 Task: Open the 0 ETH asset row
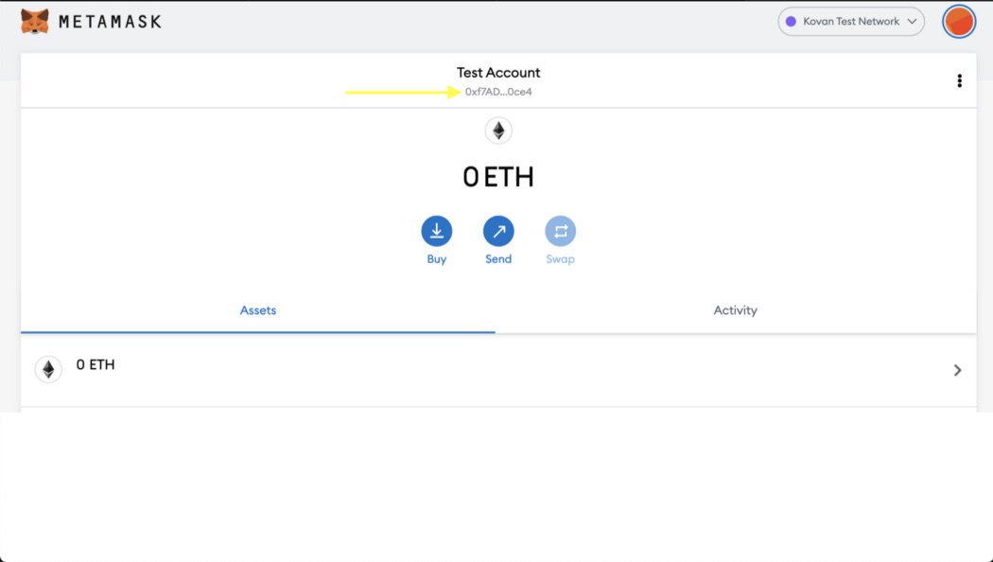coord(498,370)
